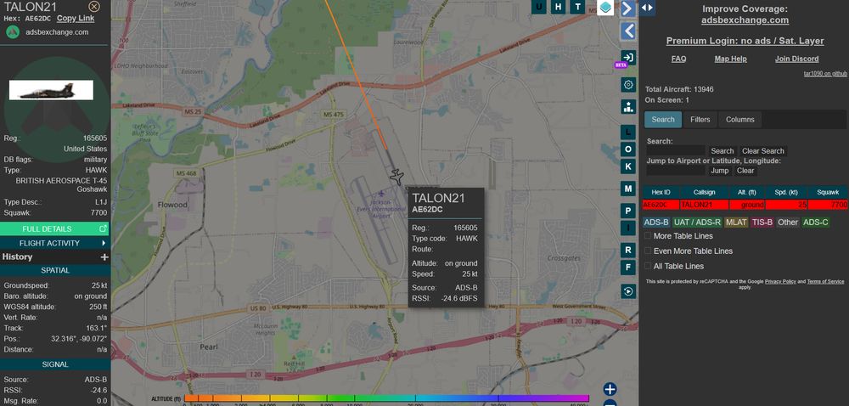Toggle the P map option button
The width and height of the screenshot is (849, 406).
click(x=628, y=211)
